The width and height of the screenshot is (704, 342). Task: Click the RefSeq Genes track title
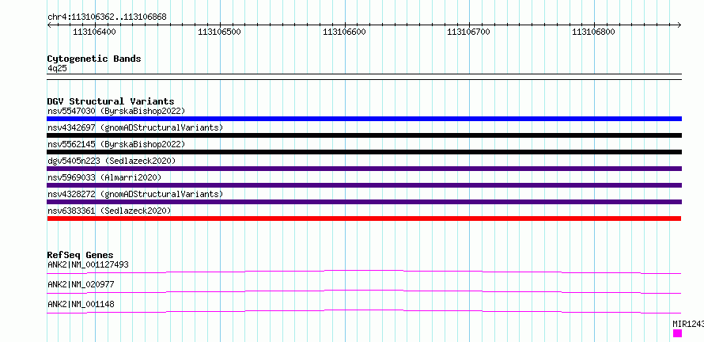(x=81, y=255)
